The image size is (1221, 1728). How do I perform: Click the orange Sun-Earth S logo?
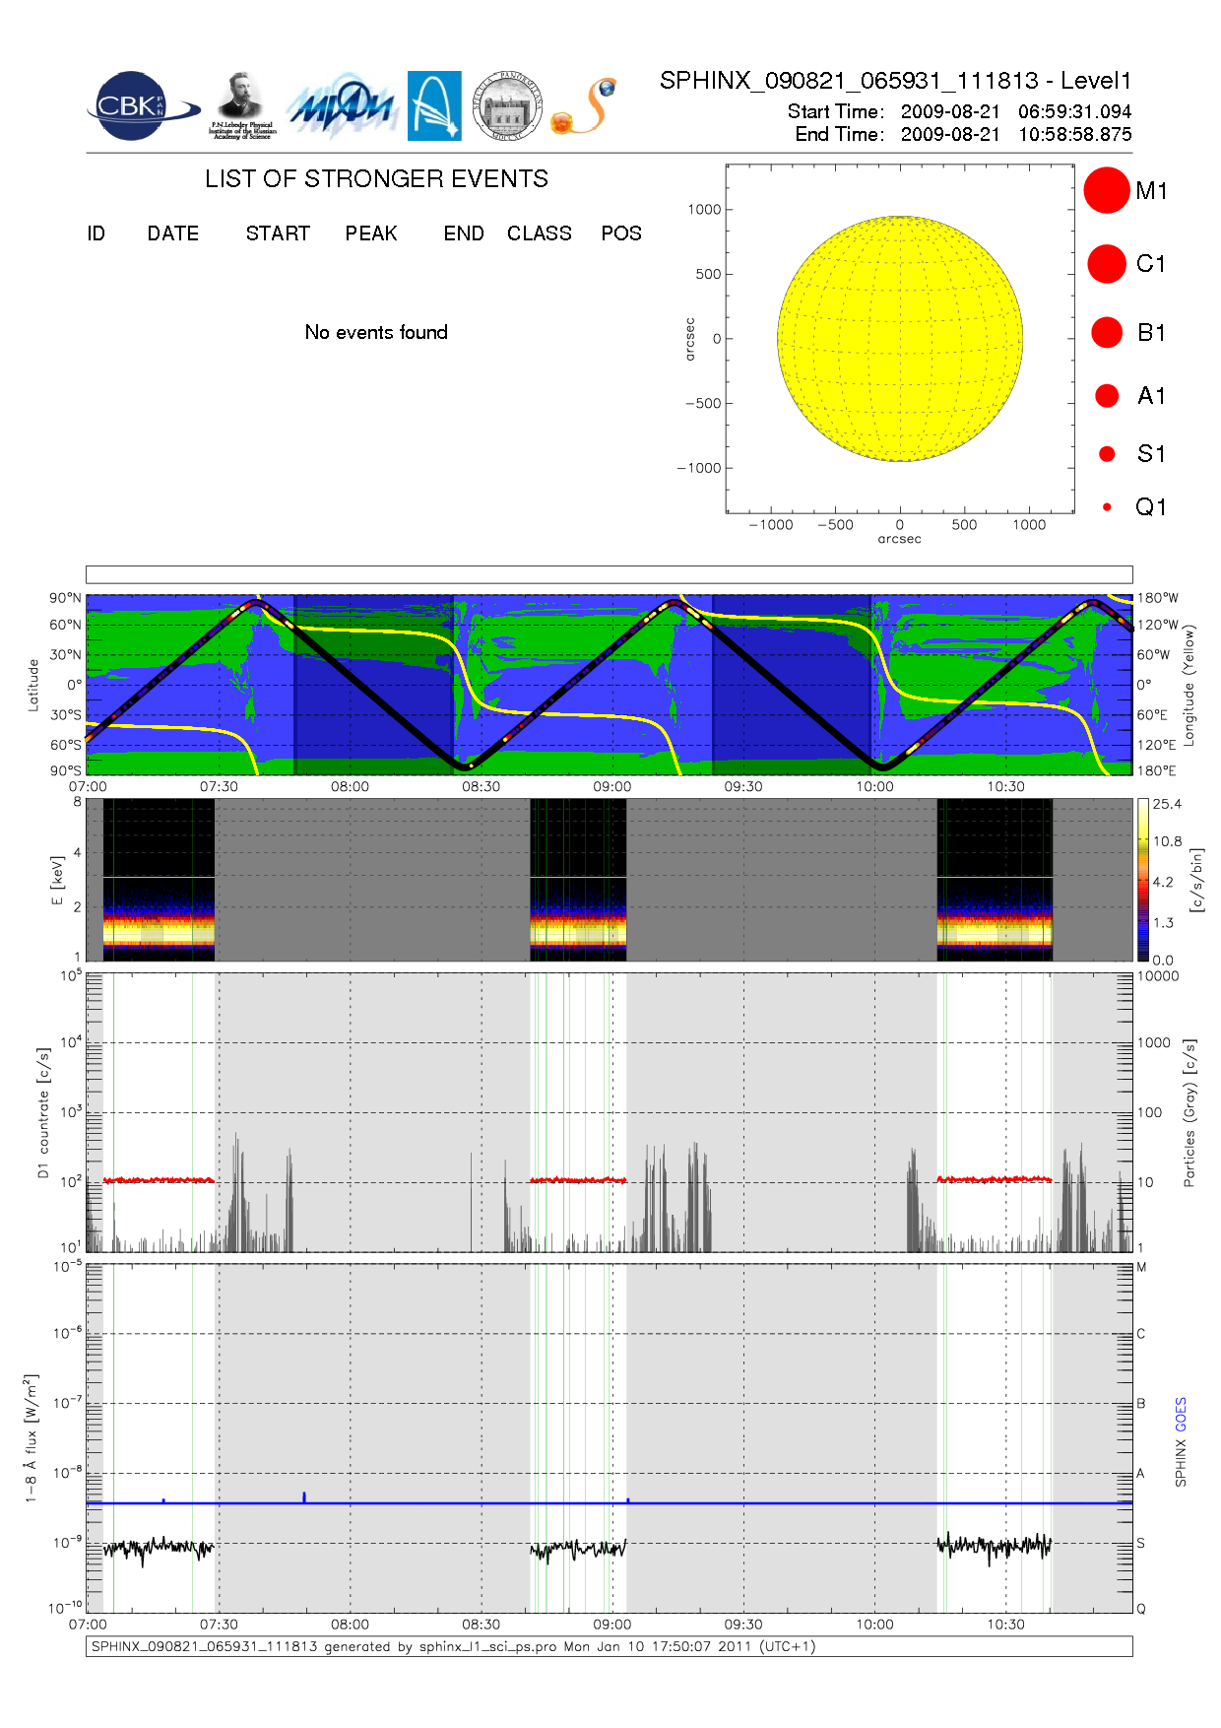click(x=585, y=106)
